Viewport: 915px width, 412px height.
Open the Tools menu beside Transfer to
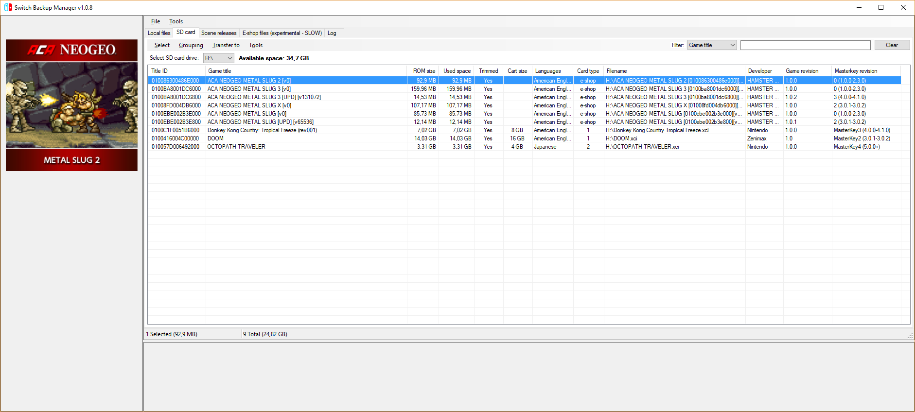(256, 45)
